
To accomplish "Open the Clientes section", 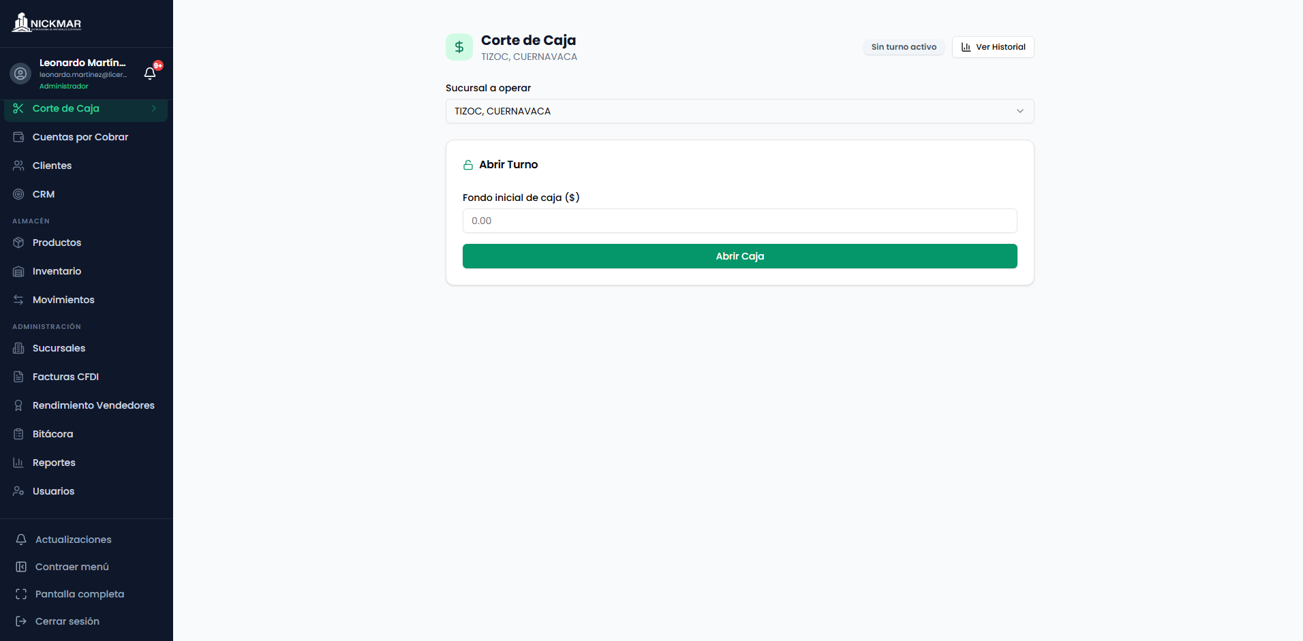I will point(86,166).
